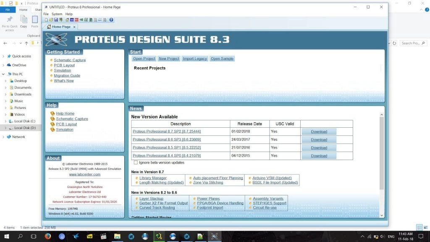Viewport: 430px width, 242px height.
Task: Open the Arduino VSM (Updated) link
Action: pos(272,178)
